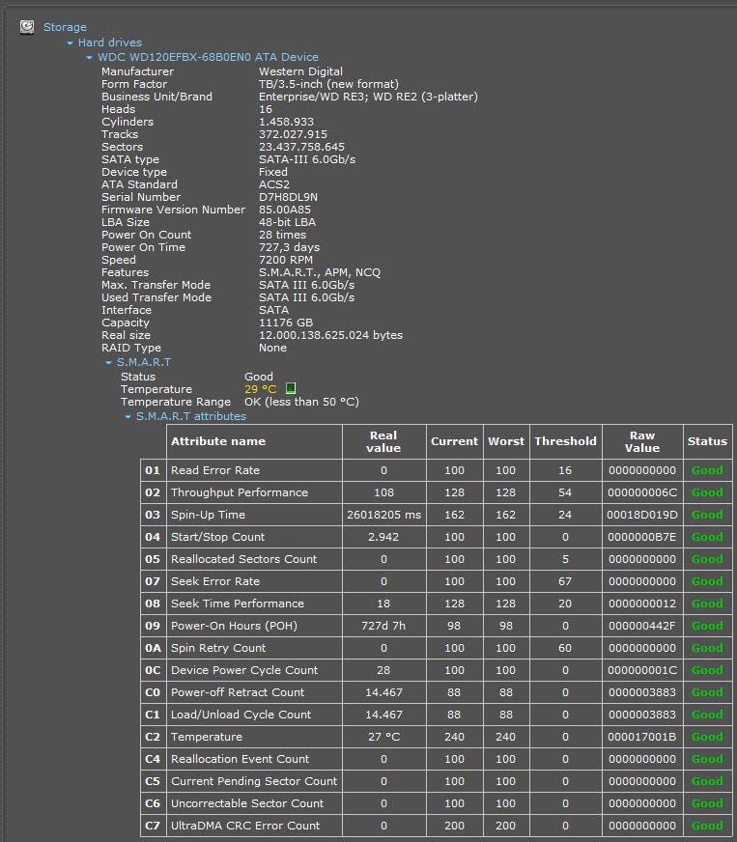Click the Raw Value column header
737x842 pixels.
coord(641,441)
